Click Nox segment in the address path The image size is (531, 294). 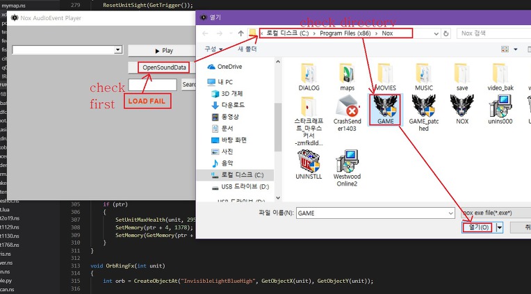[x=387, y=33]
